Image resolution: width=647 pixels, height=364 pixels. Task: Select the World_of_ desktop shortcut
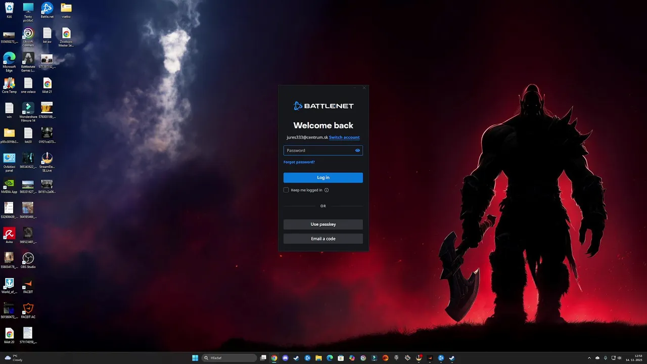point(9,286)
